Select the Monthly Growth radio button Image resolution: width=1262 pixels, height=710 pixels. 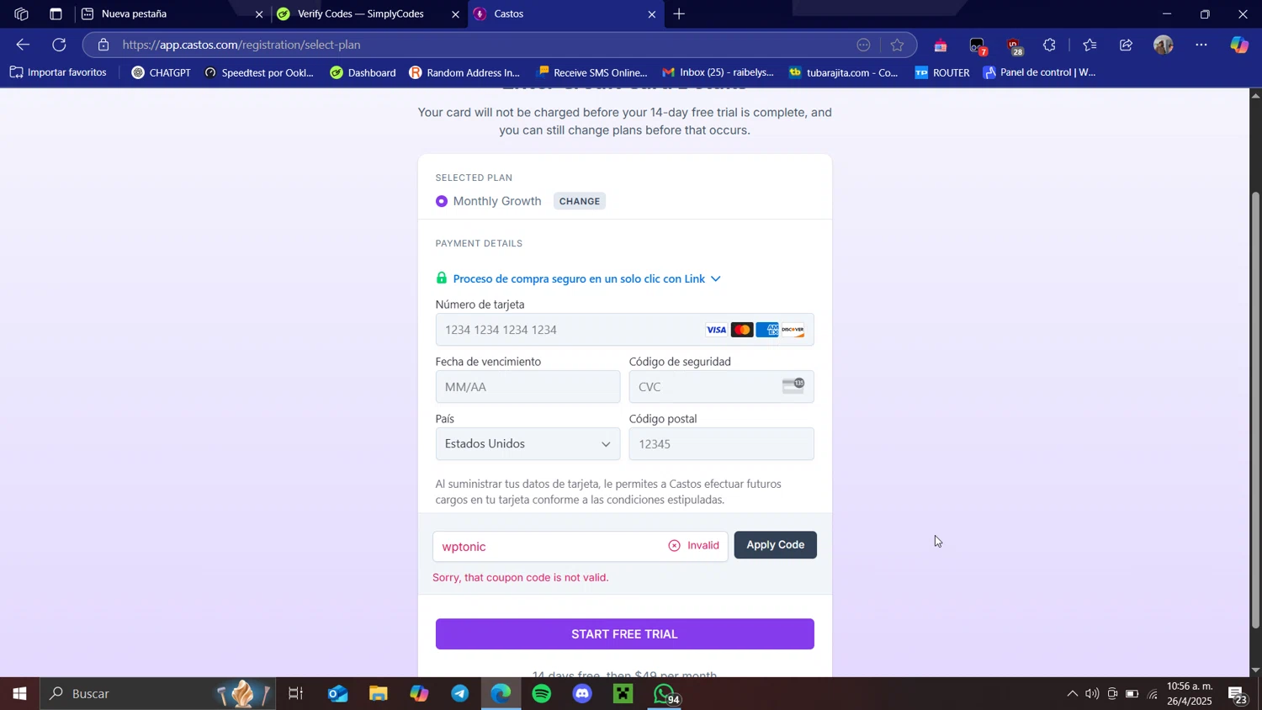click(x=442, y=201)
